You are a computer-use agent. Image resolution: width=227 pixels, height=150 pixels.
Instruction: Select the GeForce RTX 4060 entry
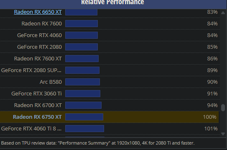[x=39, y=35]
